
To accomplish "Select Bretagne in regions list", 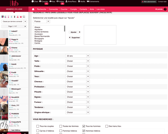I will point(38,41).
